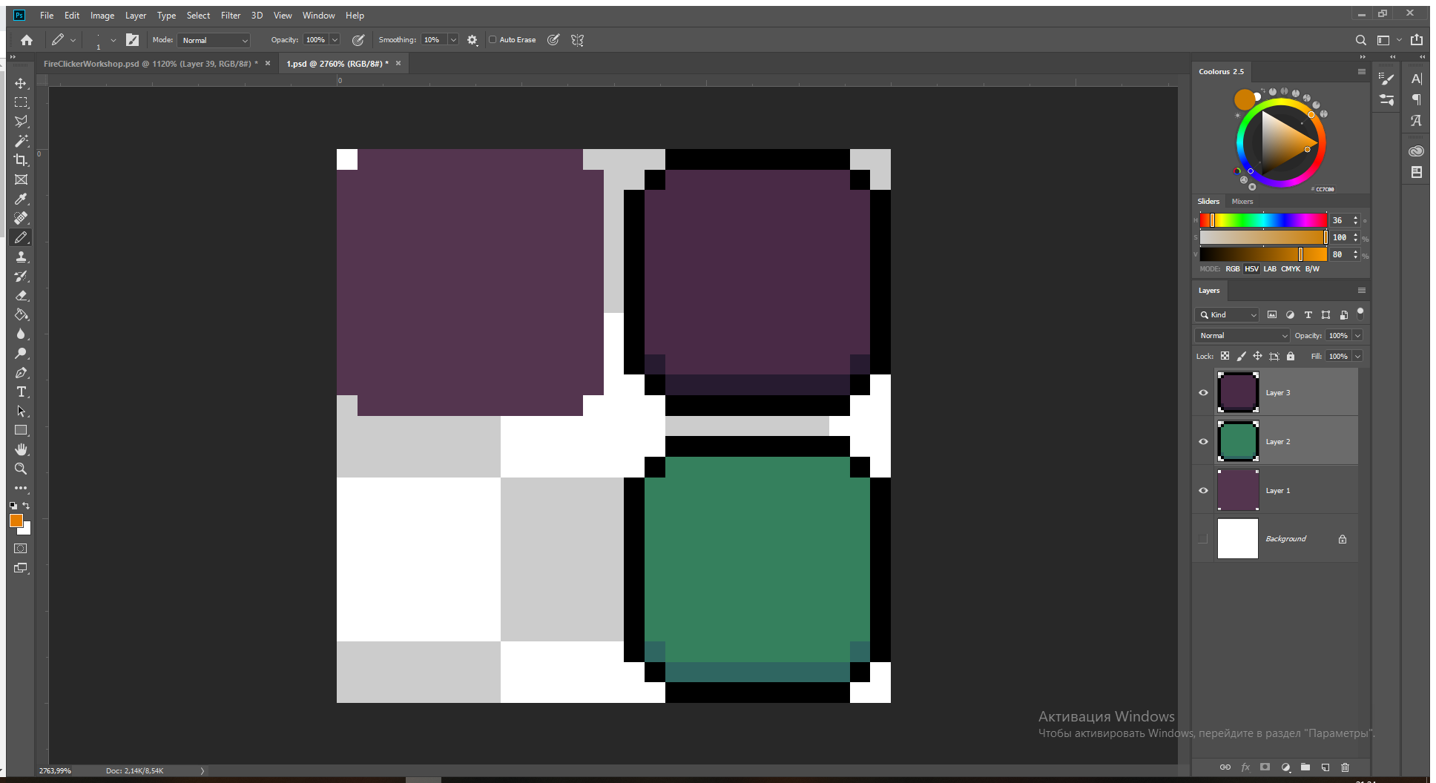Create a new group folder icon
The width and height of the screenshot is (1436, 783).
(x=1305, y=767)
